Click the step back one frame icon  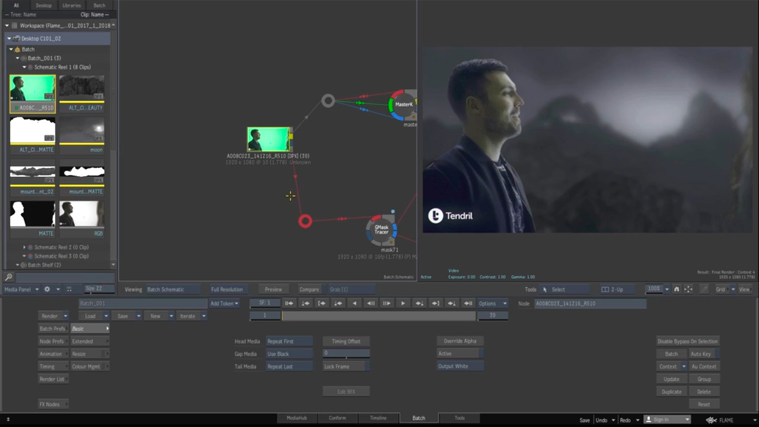371,303
